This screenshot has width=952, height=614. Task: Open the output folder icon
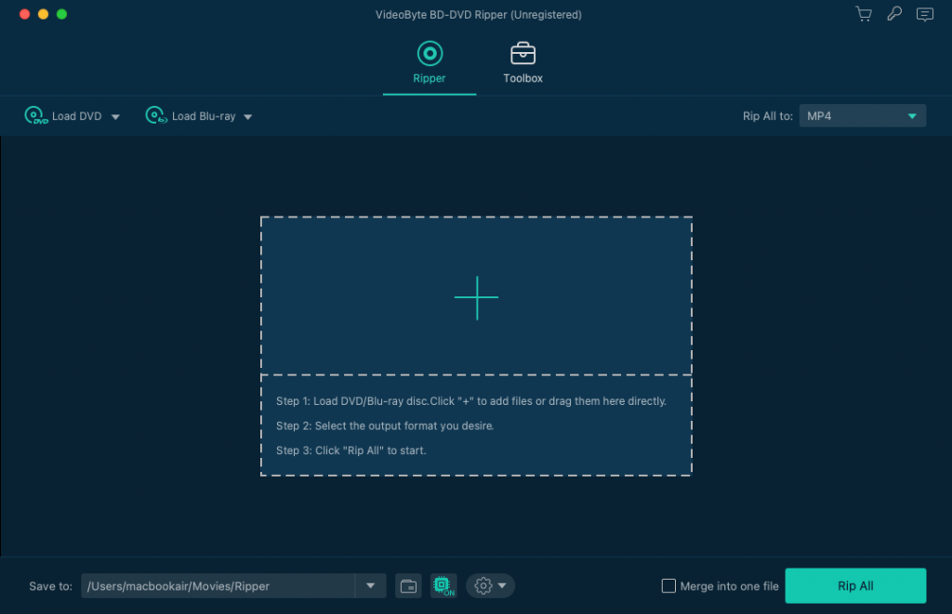pos(409,586)
